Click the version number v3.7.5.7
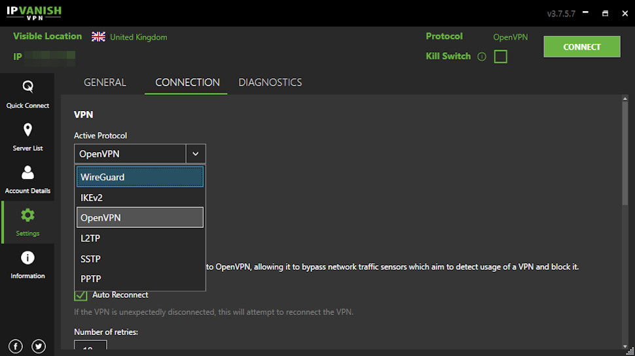Viewport: 635px width, 356px height. click(x=561, y=14)
